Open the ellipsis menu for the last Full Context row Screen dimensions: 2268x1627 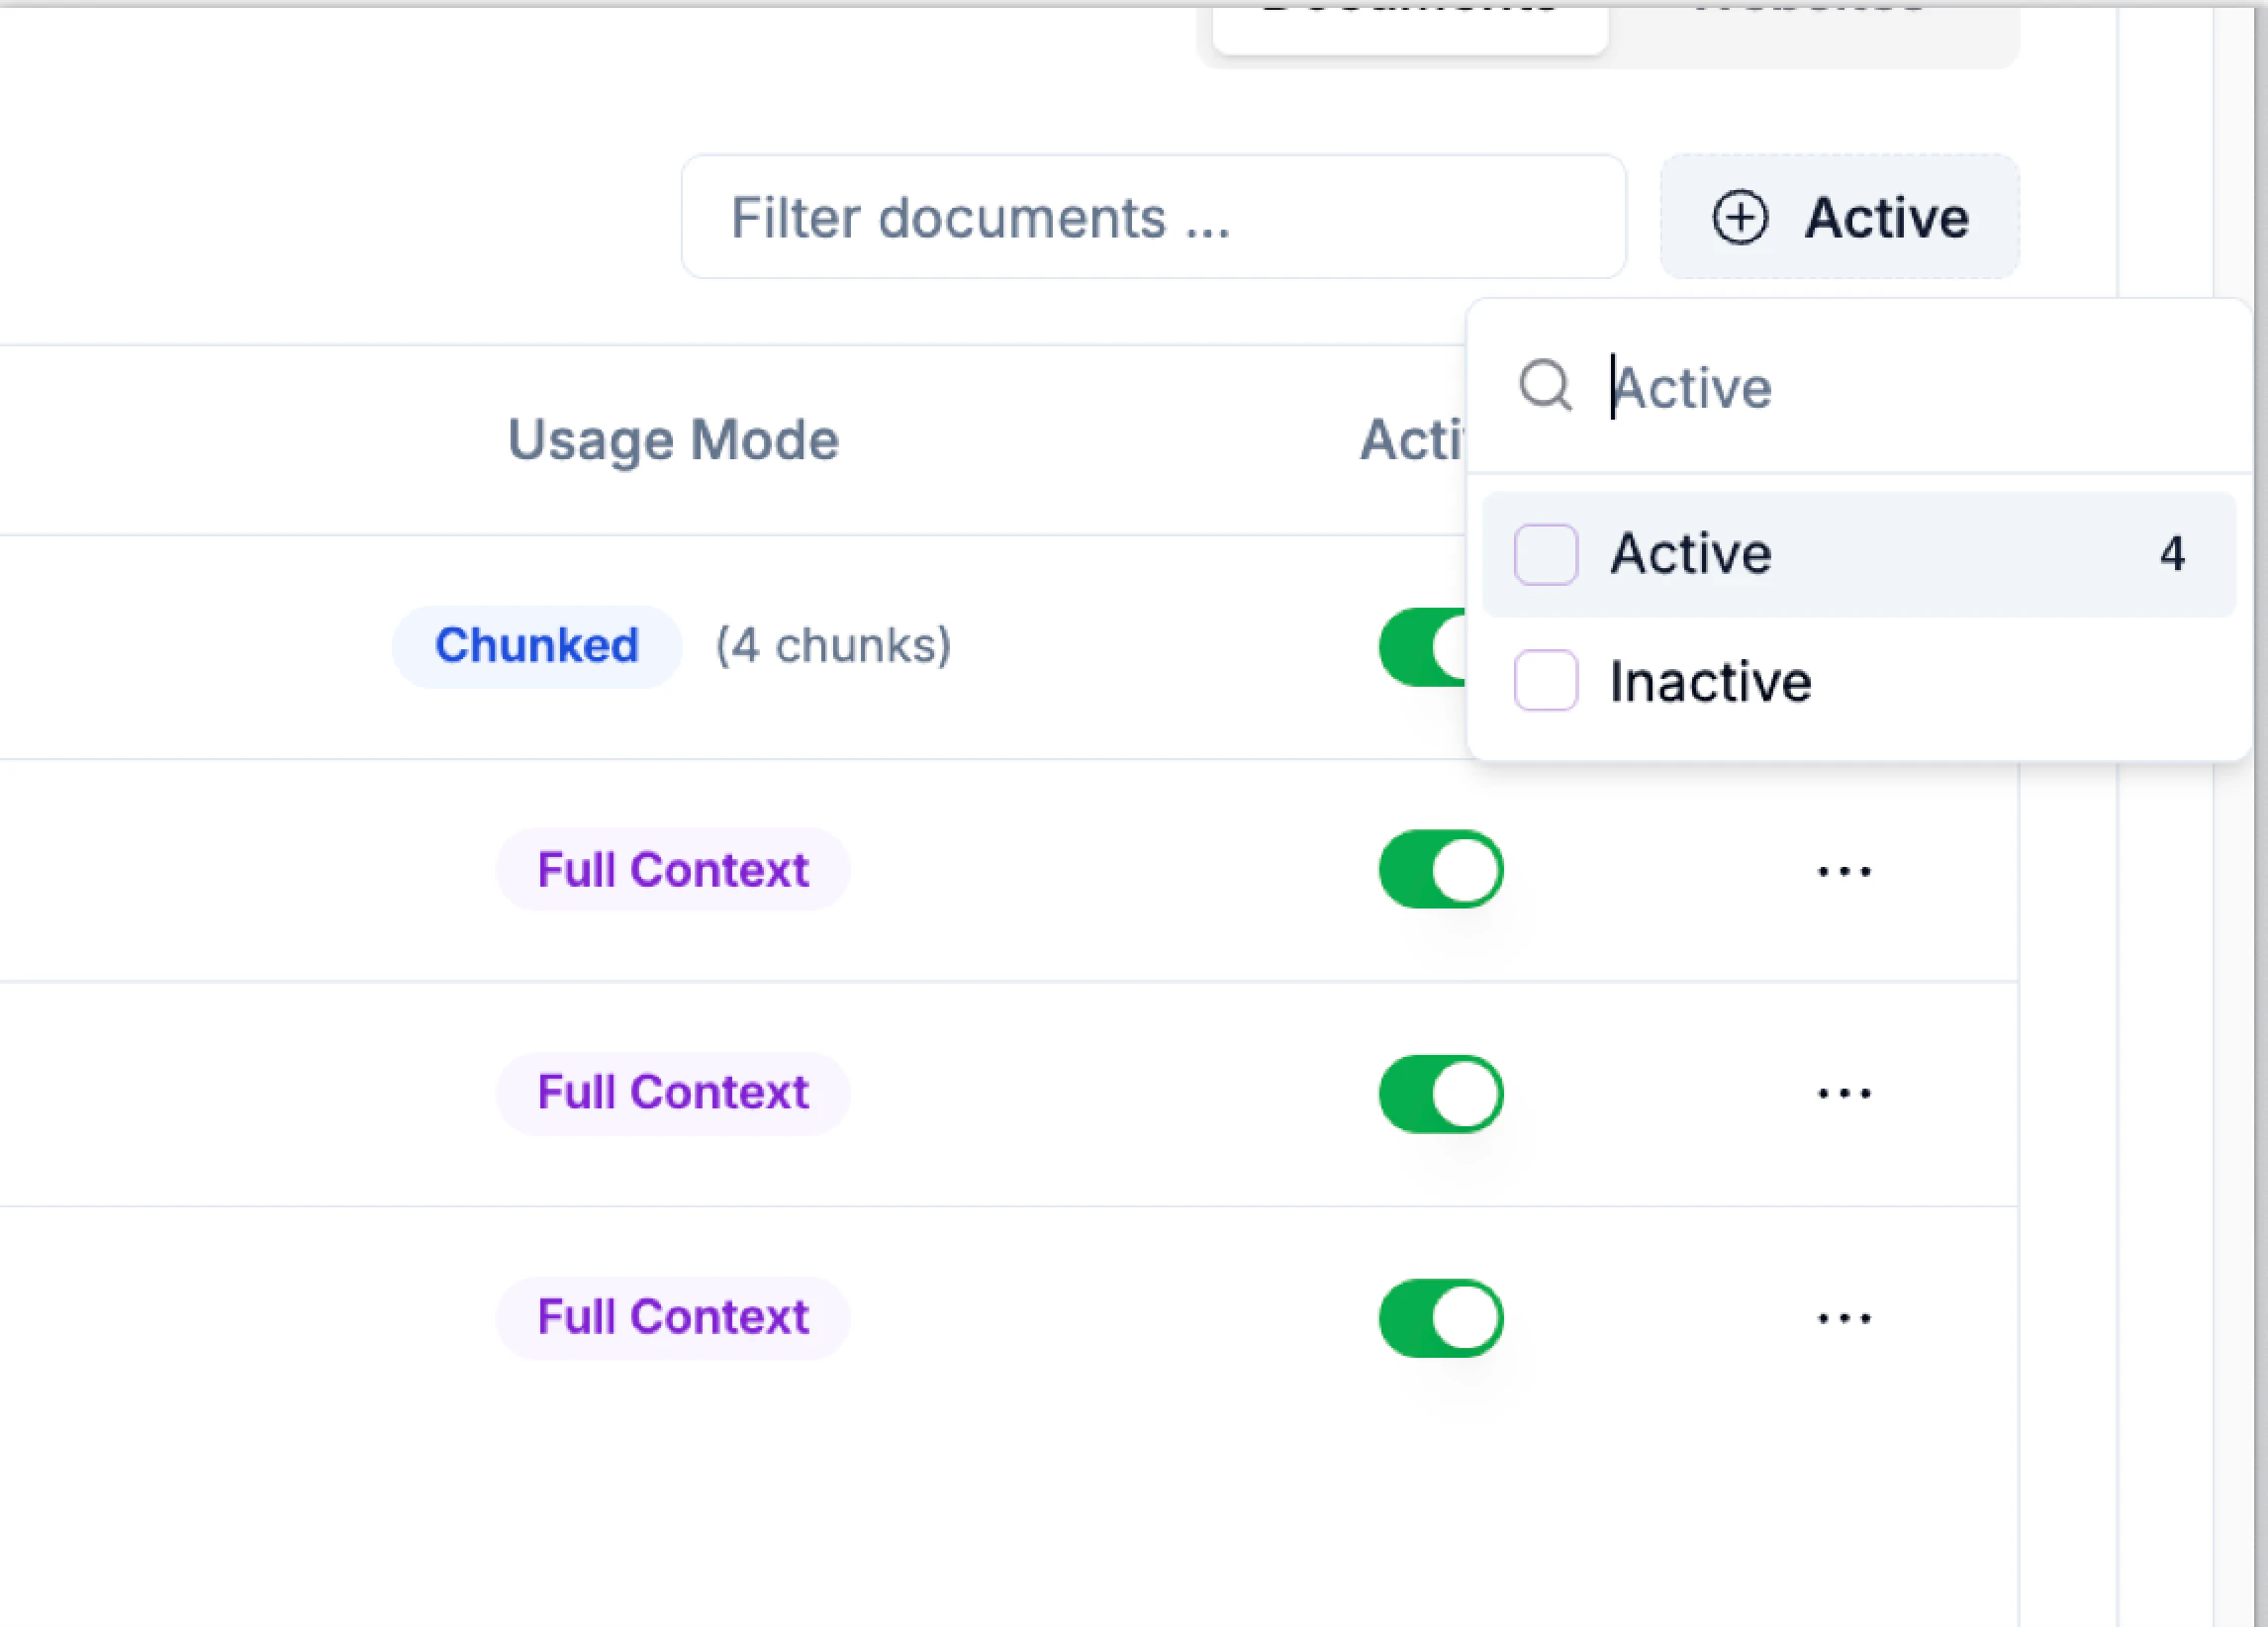1843,1317
